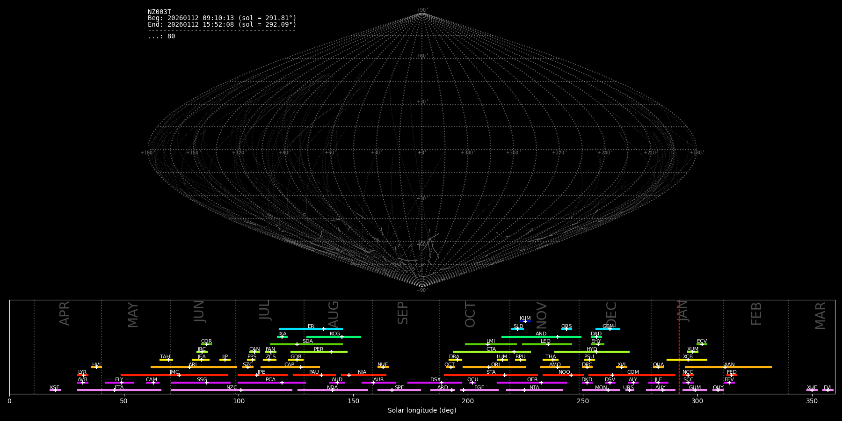The width and height of the screenshot is (842, 421).
Task: Select the EVI shower label
Action: pyautogui.click(x=827, y=388)
